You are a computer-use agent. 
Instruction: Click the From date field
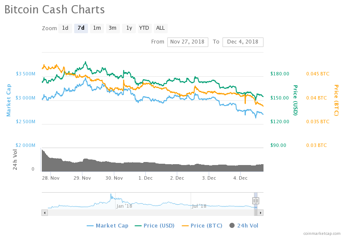188,42
